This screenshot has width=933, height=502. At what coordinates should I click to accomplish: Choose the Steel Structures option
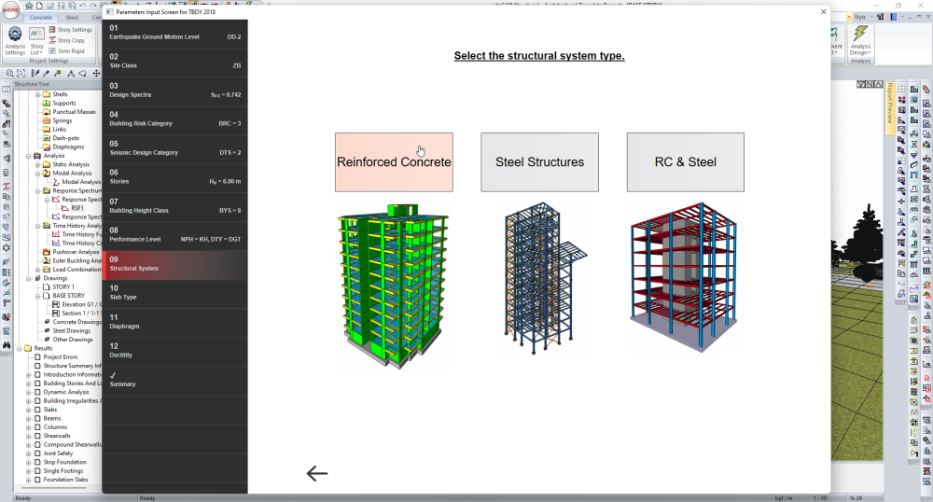pos(539,162)
